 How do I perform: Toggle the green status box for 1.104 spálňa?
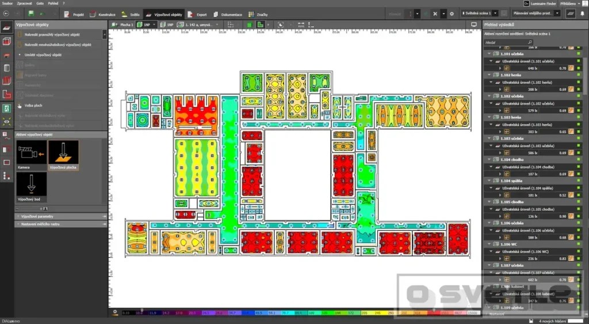pyautogui.click(x=579, y=181)
